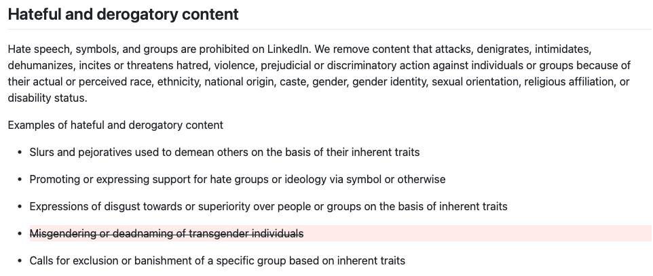Select the "Promoting or expressing support" bullet item

(238, 180)
